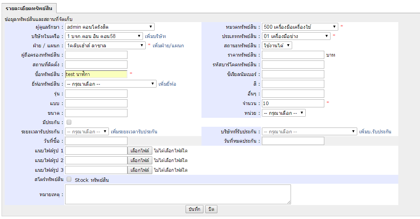Enable the มีประกัน checkbox

point(69,122)
